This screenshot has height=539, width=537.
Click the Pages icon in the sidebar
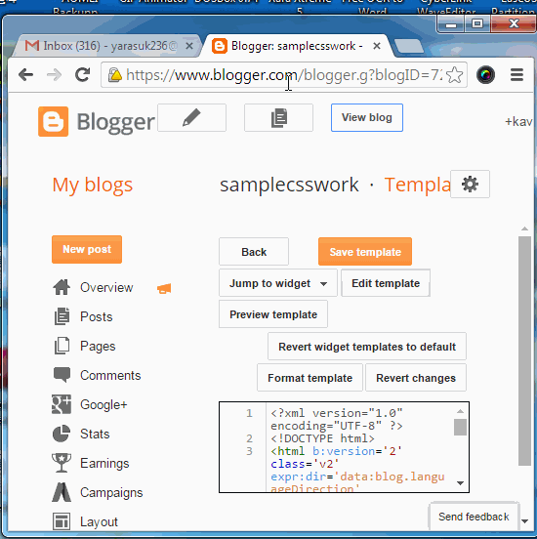(62, 346)
